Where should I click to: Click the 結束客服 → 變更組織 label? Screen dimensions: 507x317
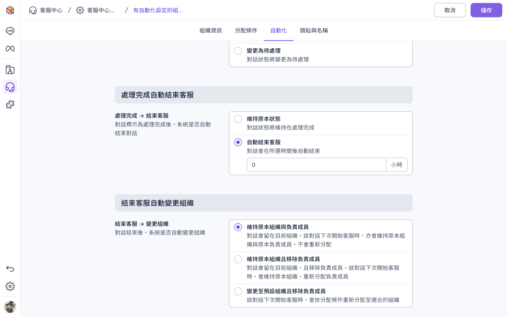pos(142,224)
